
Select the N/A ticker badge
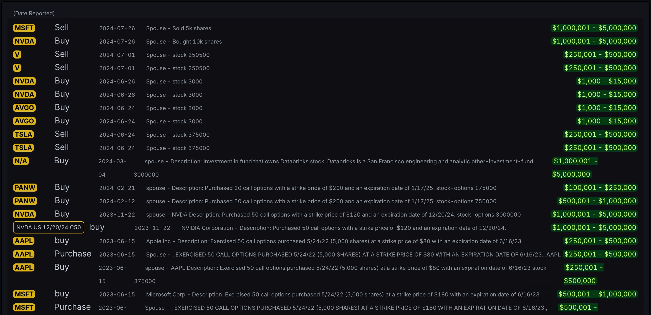21,161
